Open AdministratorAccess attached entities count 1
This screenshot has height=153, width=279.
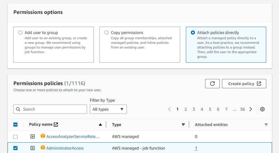(x=196, y=148)
